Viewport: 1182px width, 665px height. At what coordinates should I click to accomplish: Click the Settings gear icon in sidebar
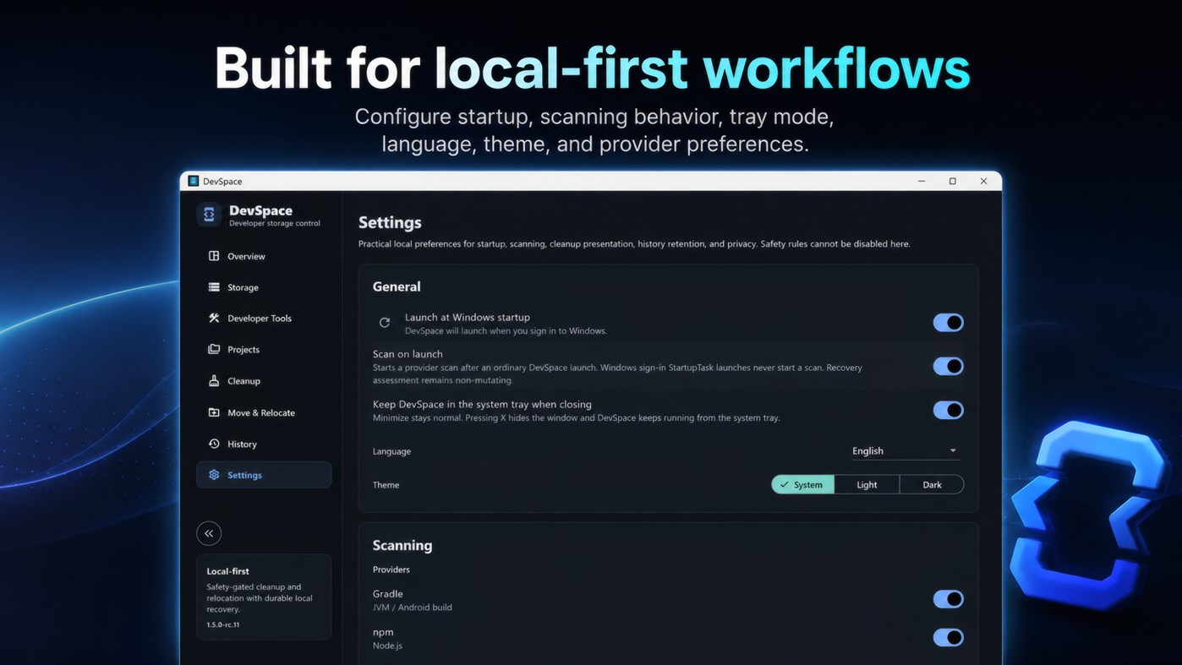click(x=214, y=475)
